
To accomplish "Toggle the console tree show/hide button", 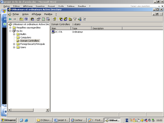I will pos(26,19).
